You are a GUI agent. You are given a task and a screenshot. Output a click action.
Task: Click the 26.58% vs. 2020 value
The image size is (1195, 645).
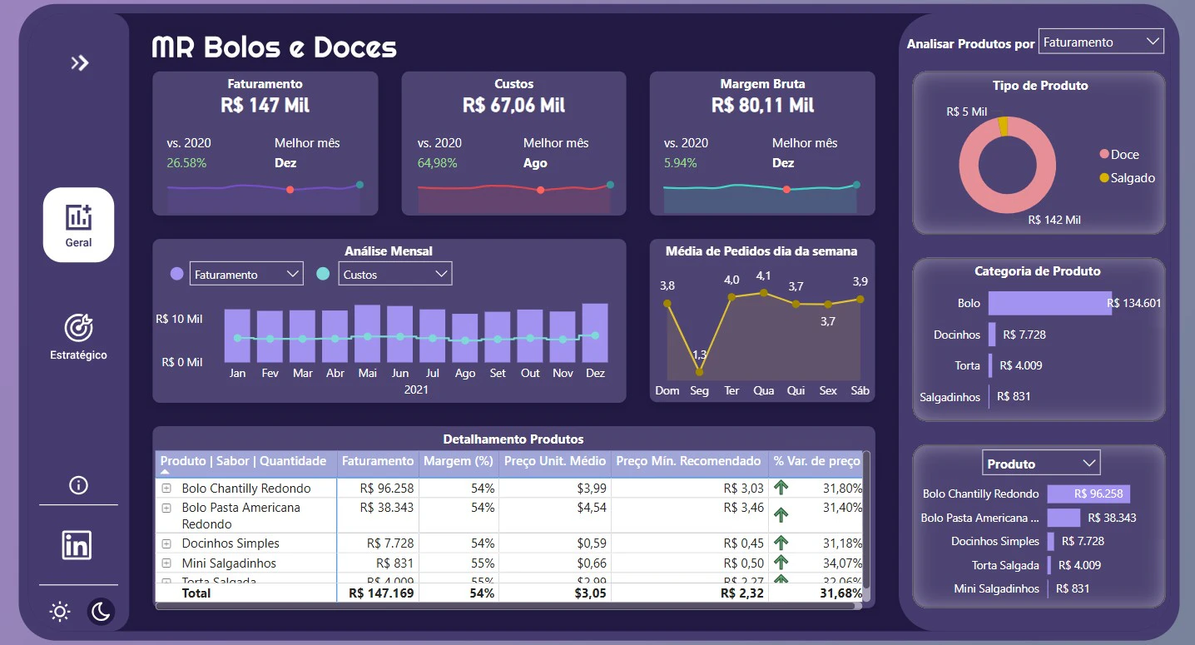(x=186, y=163)
